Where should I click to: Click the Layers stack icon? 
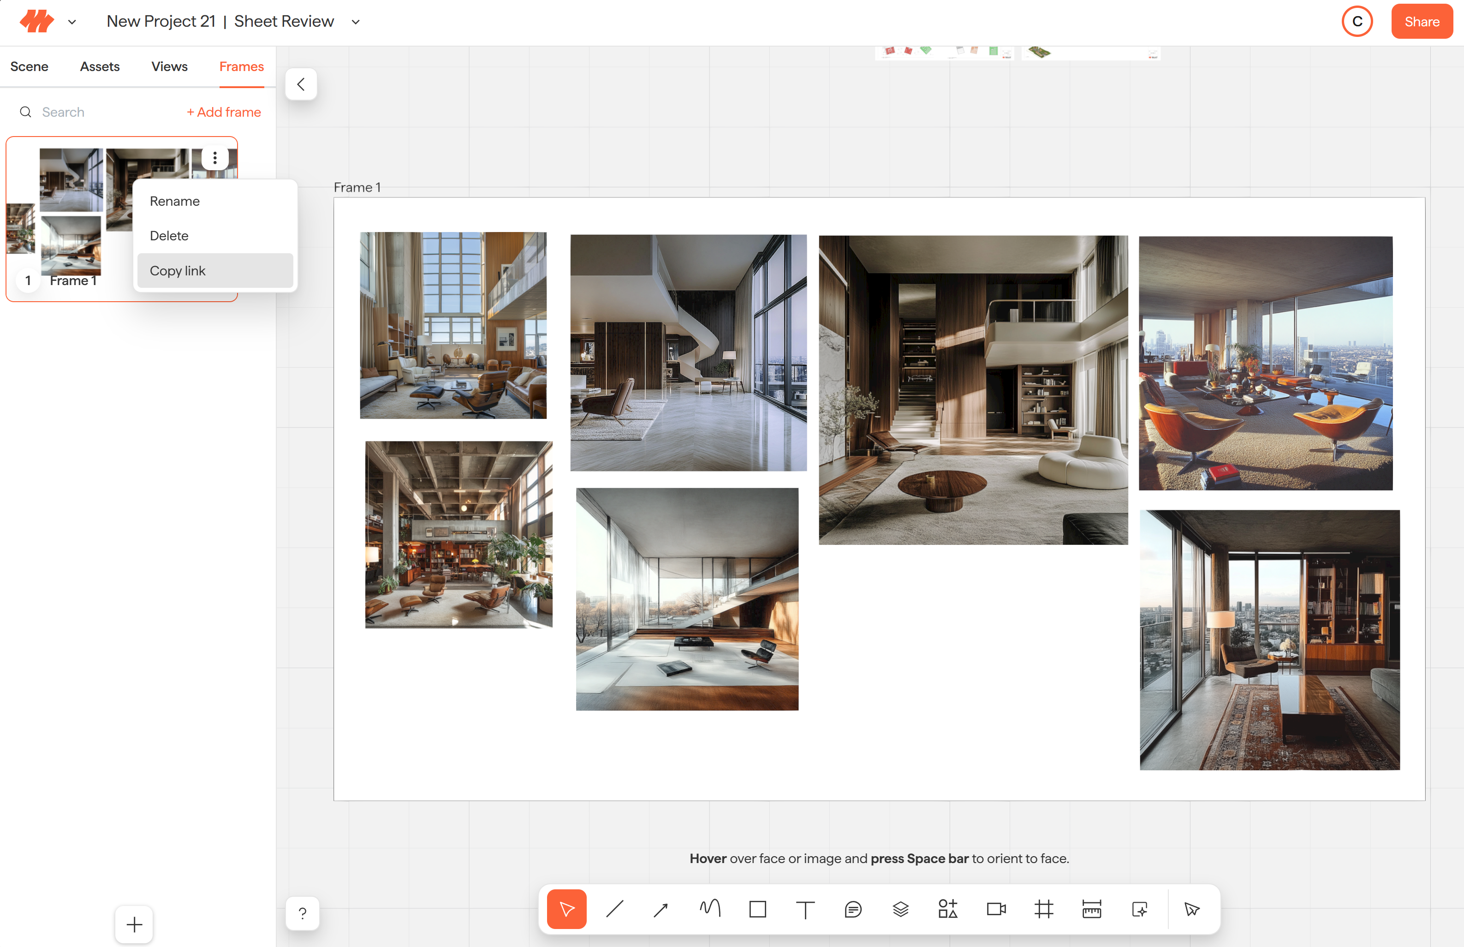[x=900, y=909]
